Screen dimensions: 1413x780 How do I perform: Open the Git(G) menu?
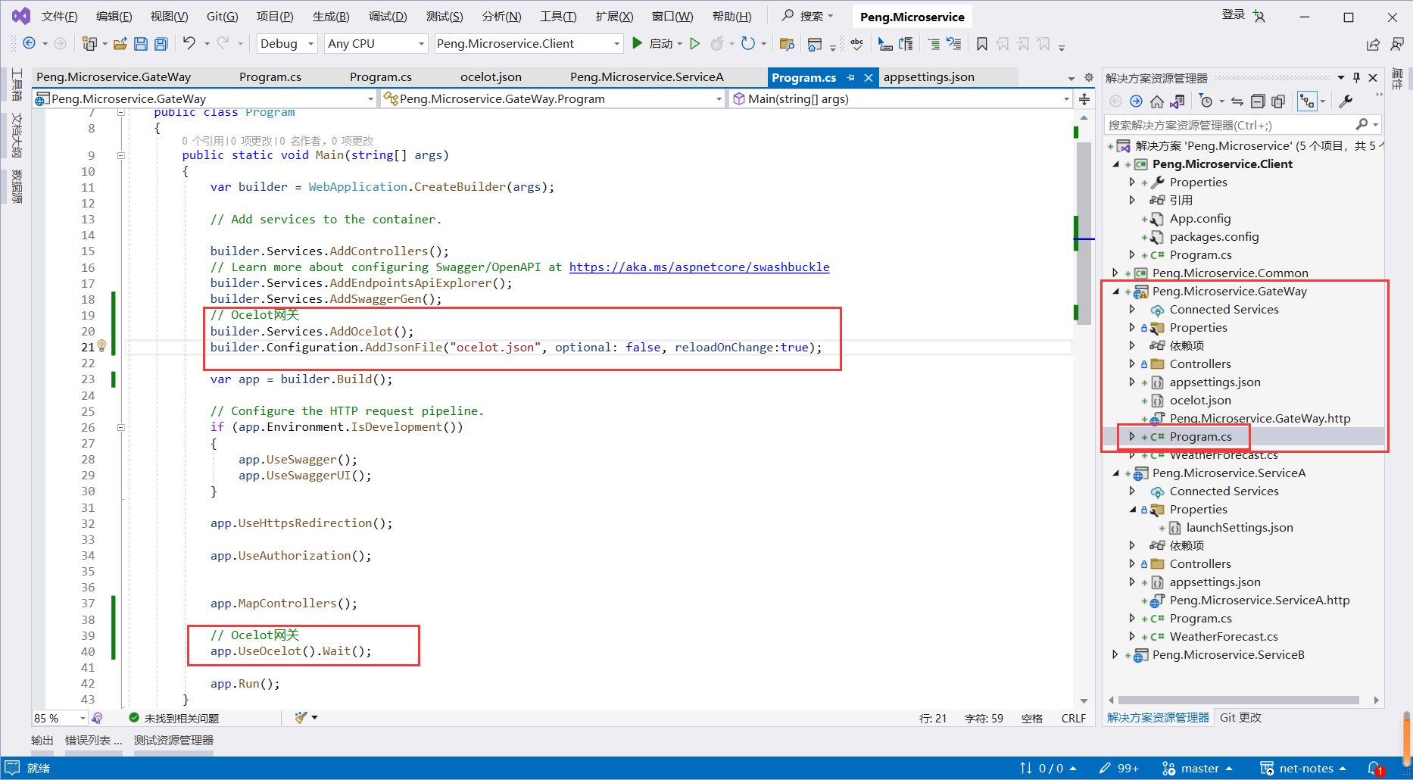pyautogui.click(x=222, y=16)
